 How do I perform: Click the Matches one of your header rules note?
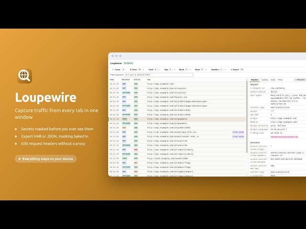tap(284, 137)
